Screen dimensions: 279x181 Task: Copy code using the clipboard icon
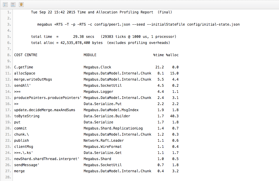pyautogui.click(x=21, y=5)
